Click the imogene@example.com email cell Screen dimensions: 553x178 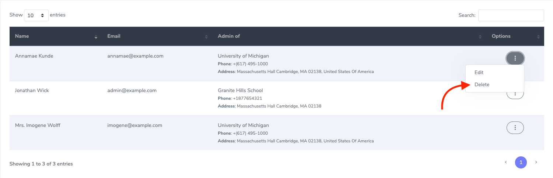(135, 126)
